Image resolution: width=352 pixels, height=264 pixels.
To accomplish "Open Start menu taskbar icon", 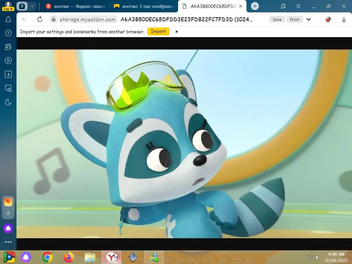I will 9,257.
